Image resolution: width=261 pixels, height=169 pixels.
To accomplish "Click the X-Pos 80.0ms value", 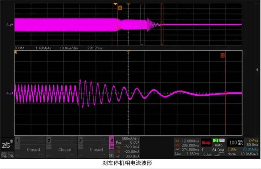I will click(252, 143).
